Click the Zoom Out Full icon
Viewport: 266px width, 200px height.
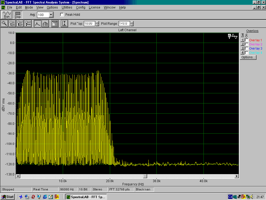pos(28,24)
